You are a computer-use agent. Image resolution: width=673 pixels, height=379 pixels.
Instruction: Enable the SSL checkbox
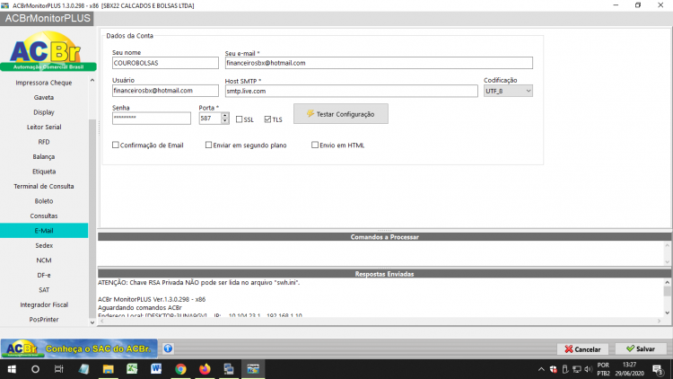[x=239, y=119]
